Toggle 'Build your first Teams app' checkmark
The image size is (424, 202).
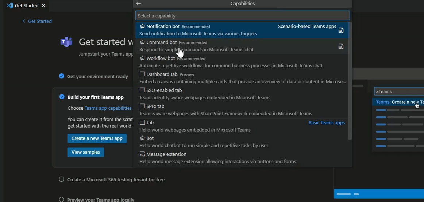coord(62,97)
